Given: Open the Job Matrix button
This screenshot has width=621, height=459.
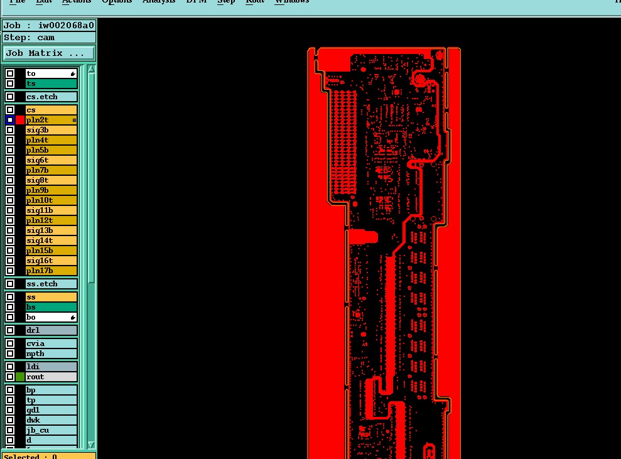Looking at the screenshot, I should [48, 53].
